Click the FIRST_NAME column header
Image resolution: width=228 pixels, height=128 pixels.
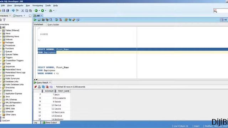tap(62, 91)
